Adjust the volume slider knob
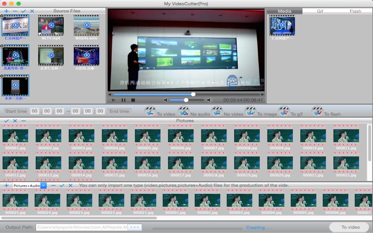The image size is (373, 233). [x=186, y=100]
